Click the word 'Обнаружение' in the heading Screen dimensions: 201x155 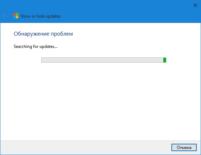32,34
